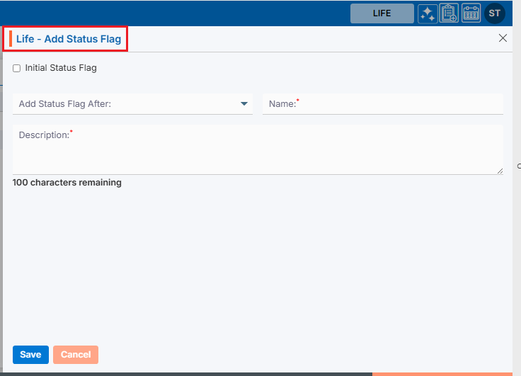Click the Life - Add Status Flag title
Screen dimensions: 521x376
(x=69, y=39)
